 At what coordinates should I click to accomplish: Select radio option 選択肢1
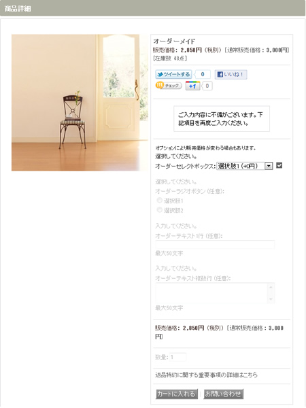point(159,201)
